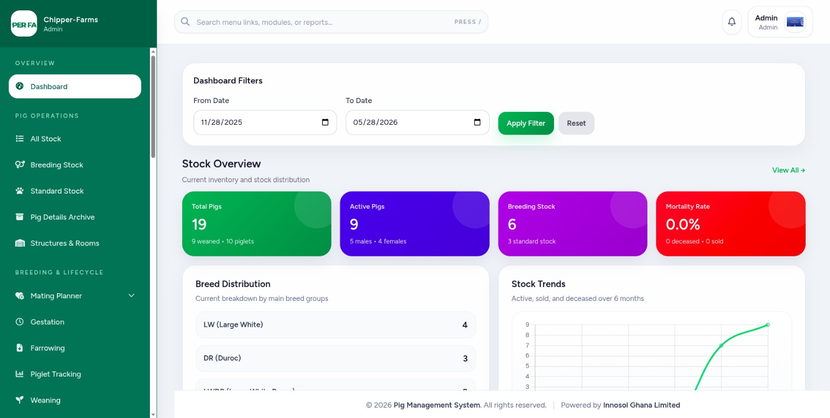Click the Chipper-Farms name text

(x=71, y=20)
